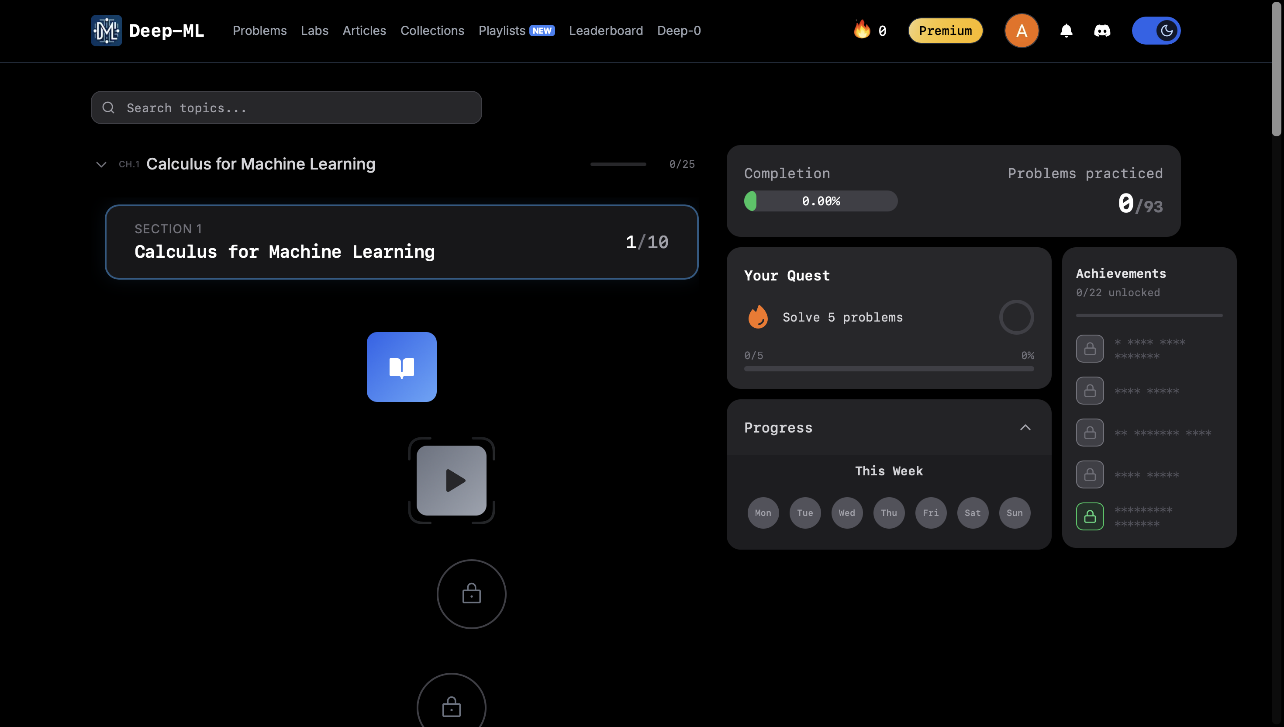The width and height of the screenshot is (1284, 727).
Task: Go to the Leaderboard page
Action: 605,31
